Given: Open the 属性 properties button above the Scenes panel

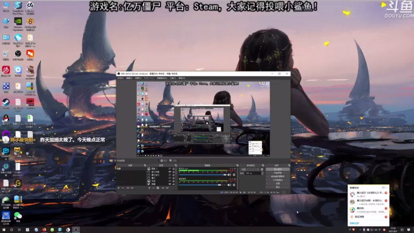Looking at the screenshot, I should pyautogui.click(x=164, y=161).
